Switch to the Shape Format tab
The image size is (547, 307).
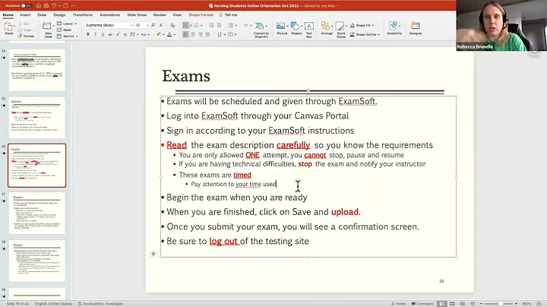[x=201, y=15]
